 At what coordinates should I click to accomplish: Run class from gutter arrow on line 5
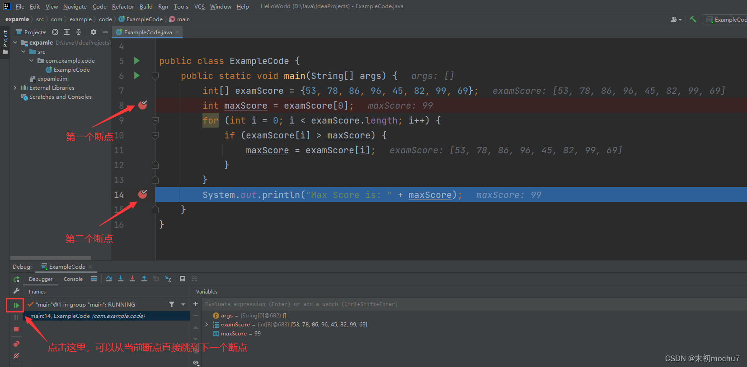click(136, 60)
